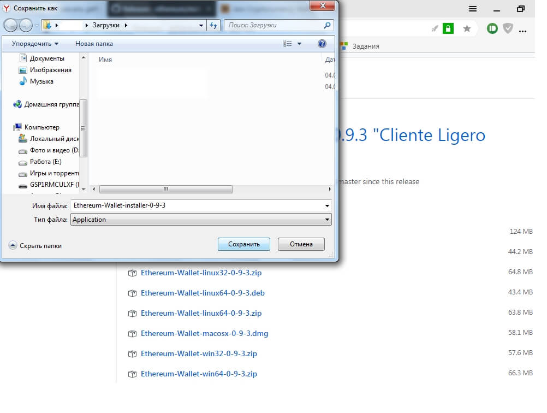Focus the Имя файла text field
The width and height of the screenshot is (547, 413).
pos(198,205)
